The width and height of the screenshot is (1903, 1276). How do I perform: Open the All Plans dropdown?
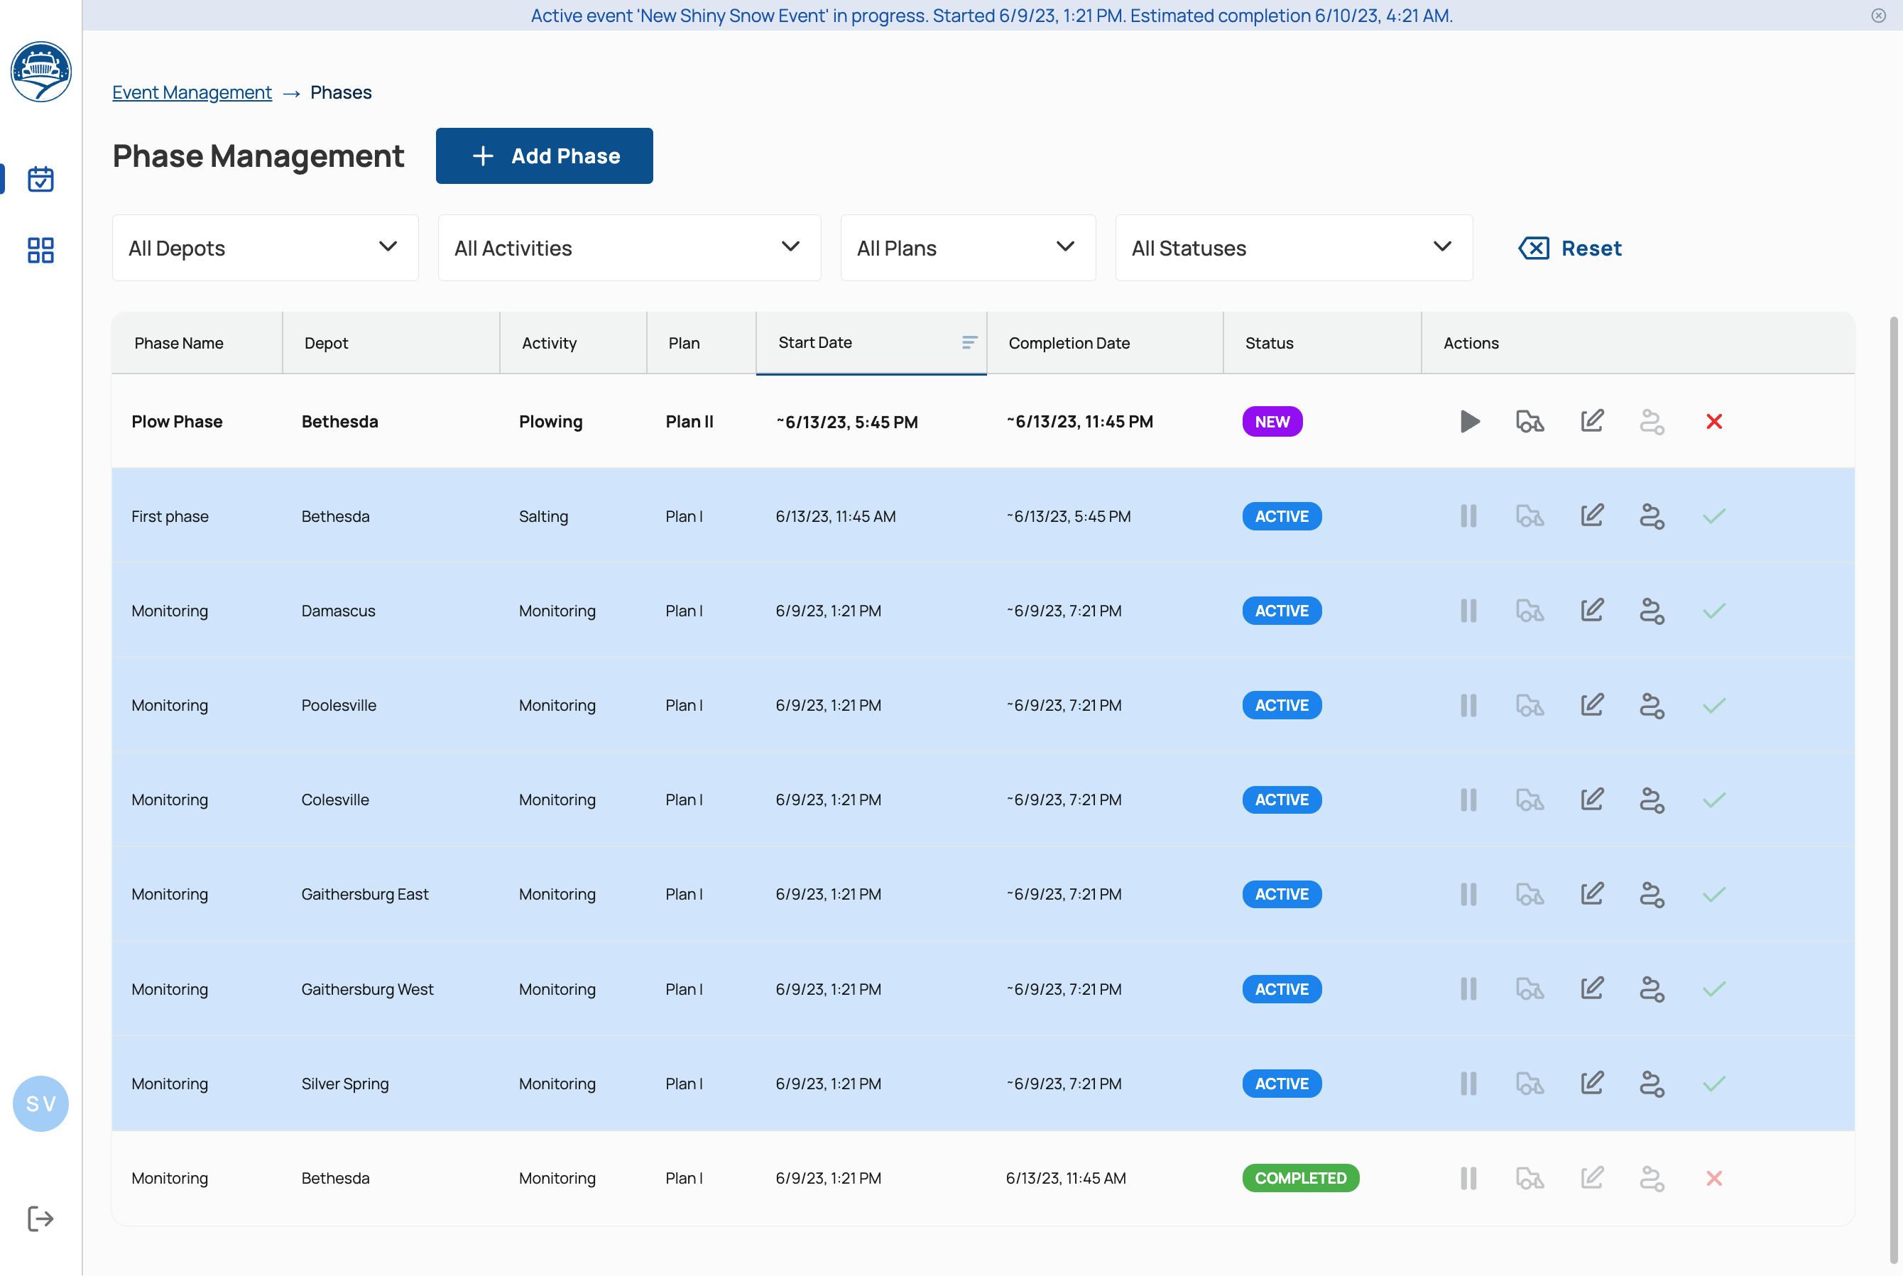(x=967, y=247)
